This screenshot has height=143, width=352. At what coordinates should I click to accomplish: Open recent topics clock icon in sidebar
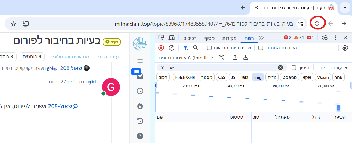140,91
